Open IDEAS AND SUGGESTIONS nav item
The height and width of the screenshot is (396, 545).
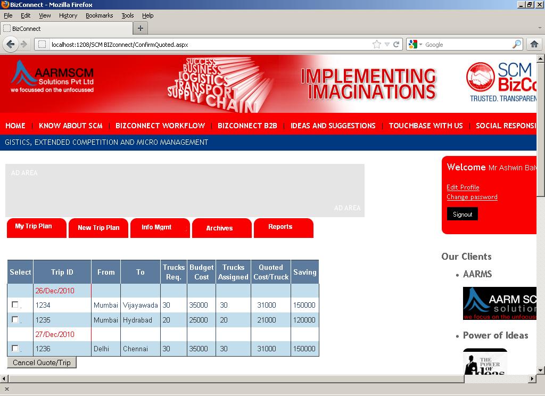point(333,126)
